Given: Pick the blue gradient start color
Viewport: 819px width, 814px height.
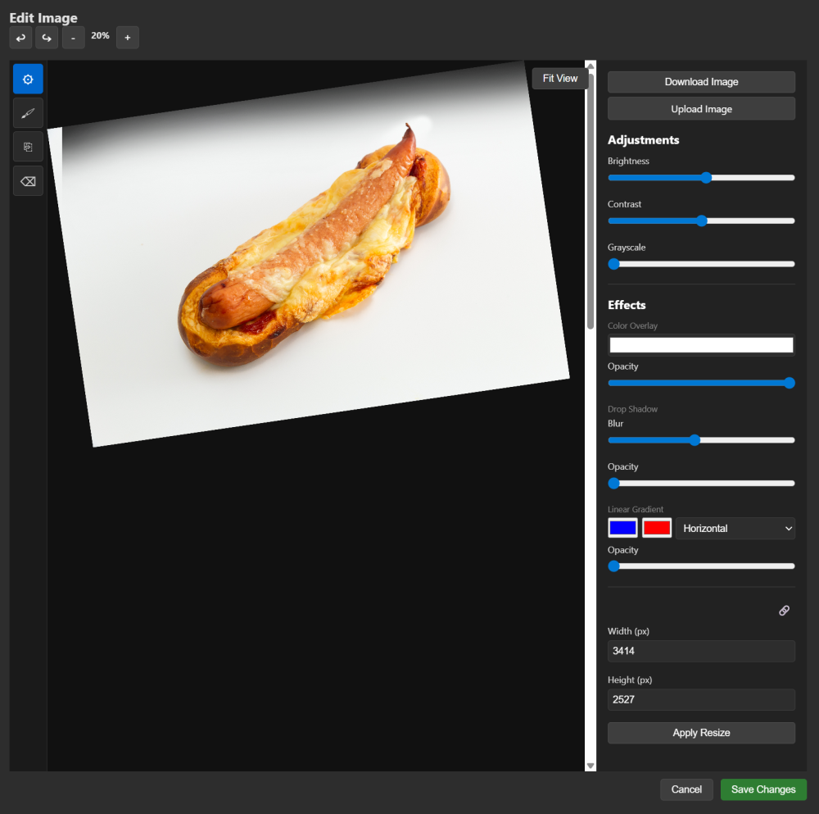Looking at the screenshot, I should pyautogui.click(x=622, y=529).
